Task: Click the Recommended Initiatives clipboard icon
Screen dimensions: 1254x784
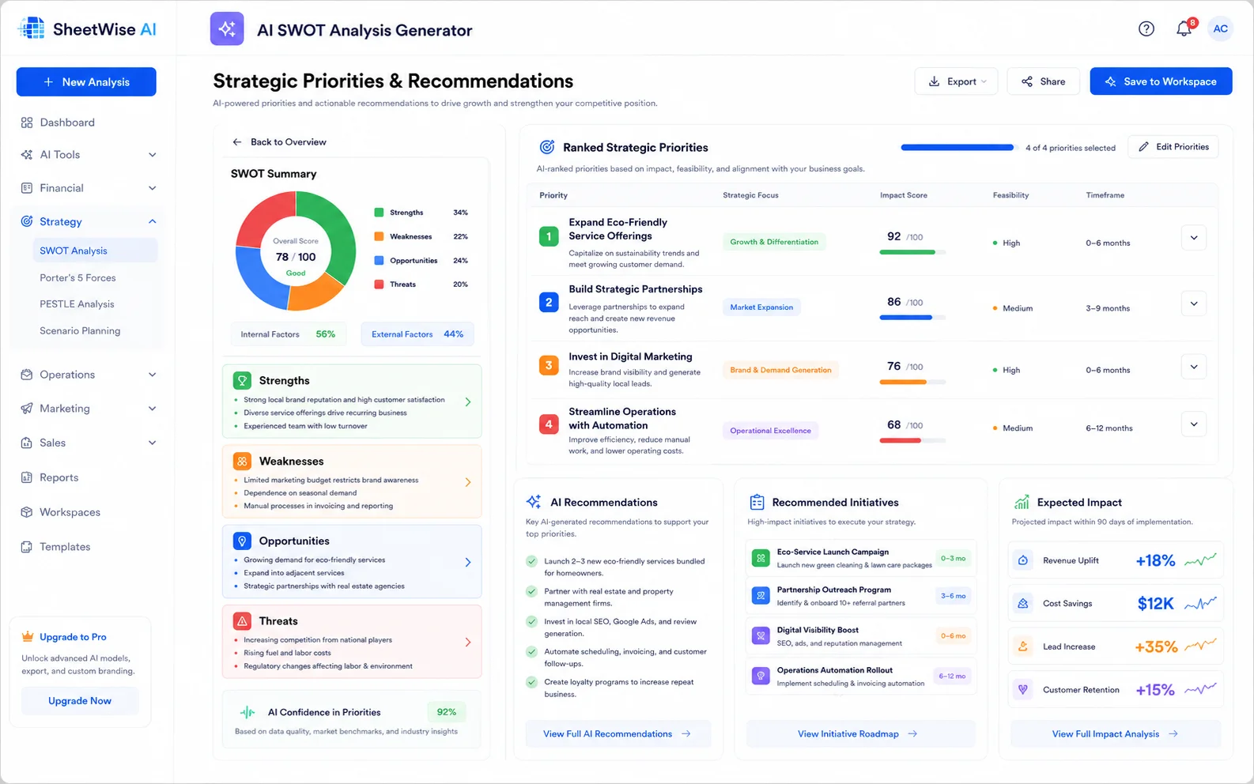Action: pyautogui.click(x=757, y=502)
